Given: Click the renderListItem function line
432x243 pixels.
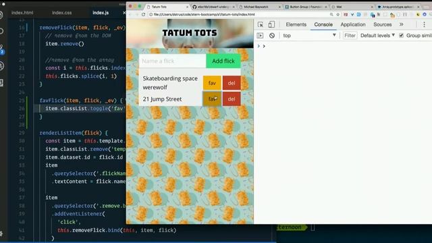Looking at the screenshot, I should click(74, 133).
